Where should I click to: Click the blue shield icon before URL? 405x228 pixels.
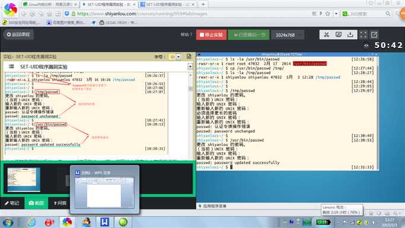(x=66, y=14)
